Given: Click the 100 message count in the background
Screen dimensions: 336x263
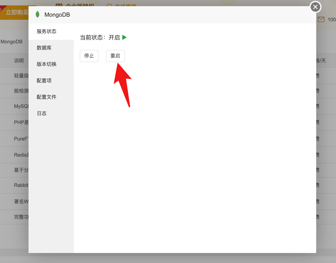Looking at the screenshot, I should tap(332, 19).
